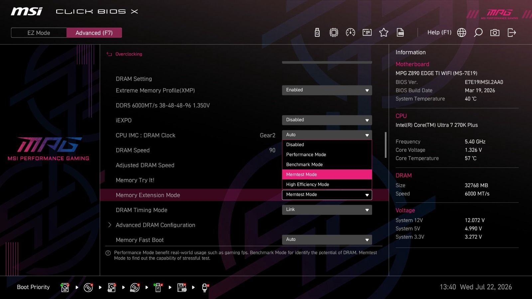Click the exit door icon
Viewport: 532px width, 299px height.
tap(512, 32)
